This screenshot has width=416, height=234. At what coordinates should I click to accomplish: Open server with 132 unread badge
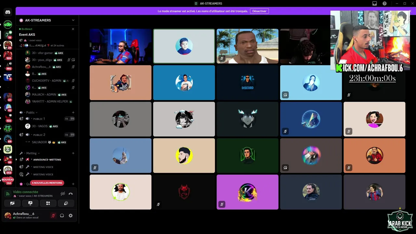coord(8,118)
